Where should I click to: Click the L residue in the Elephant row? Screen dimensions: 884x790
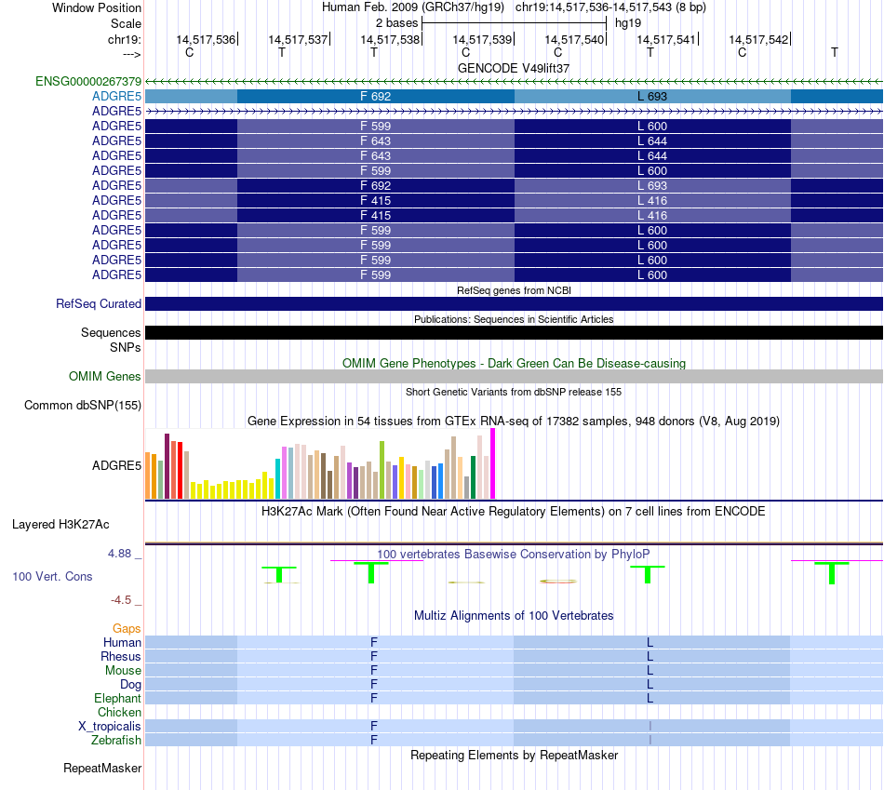click(x=650, y=698)
